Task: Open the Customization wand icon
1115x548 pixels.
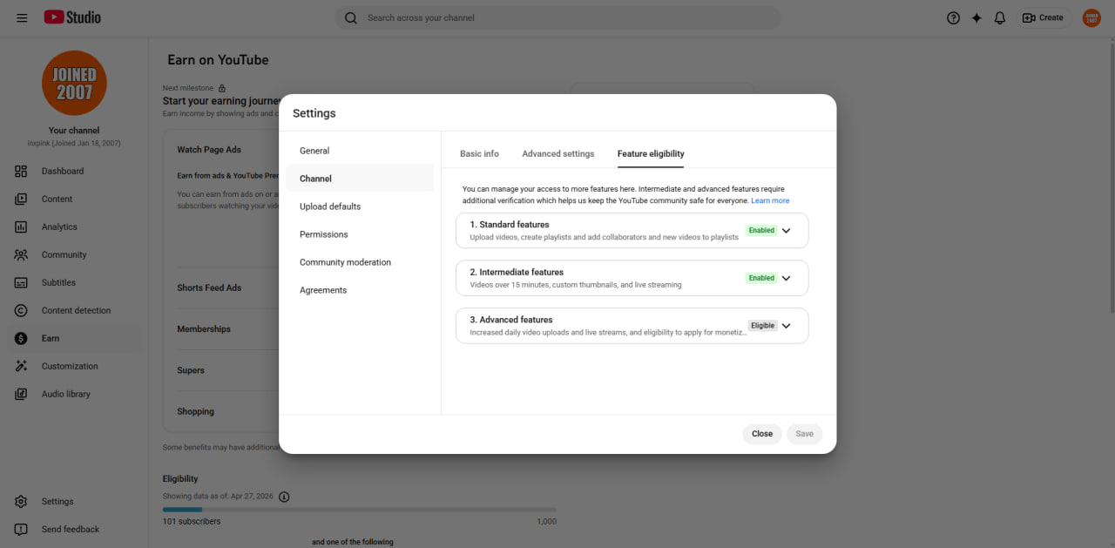Action: tap(21, 366)
